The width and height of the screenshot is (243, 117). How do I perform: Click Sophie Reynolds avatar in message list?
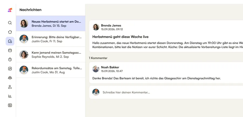[24, 54]
